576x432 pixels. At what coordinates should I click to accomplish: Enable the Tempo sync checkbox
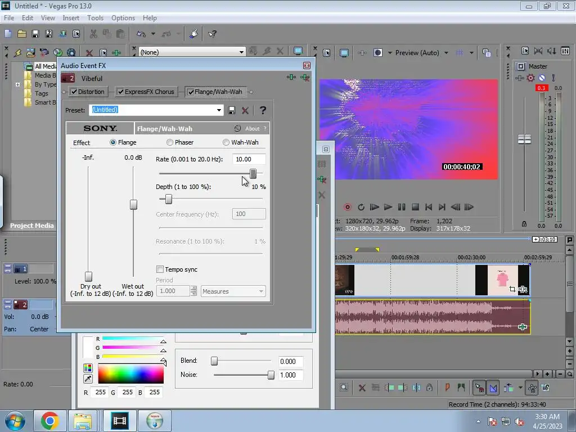pyautogui.click(x=160, y=269)
